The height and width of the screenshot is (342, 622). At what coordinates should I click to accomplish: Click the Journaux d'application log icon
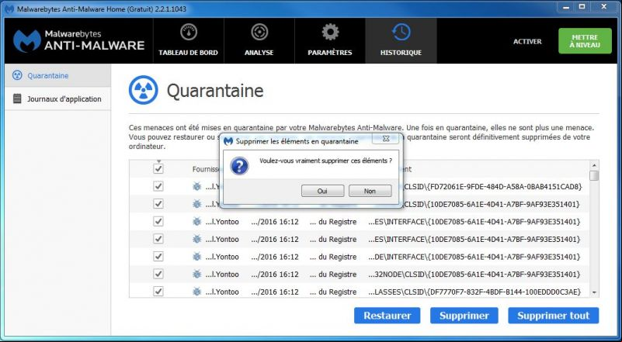[17, 98]
